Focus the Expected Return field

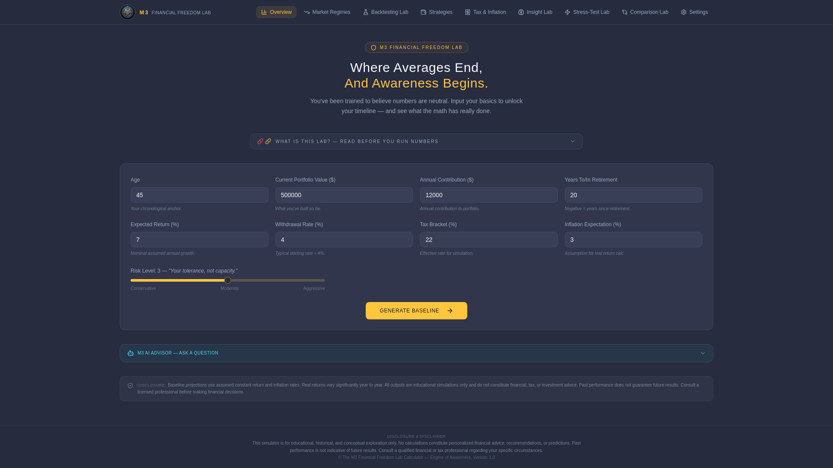click(x=200, y=240)
